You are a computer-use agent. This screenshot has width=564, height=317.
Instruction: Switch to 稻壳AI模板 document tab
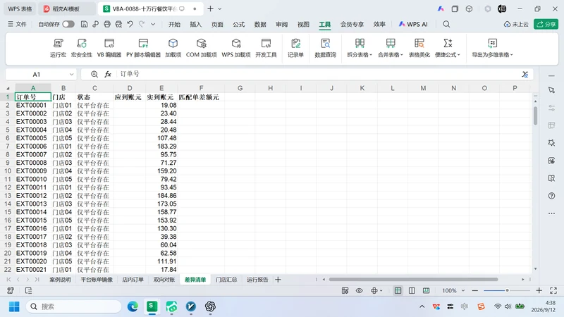point(66,8)
